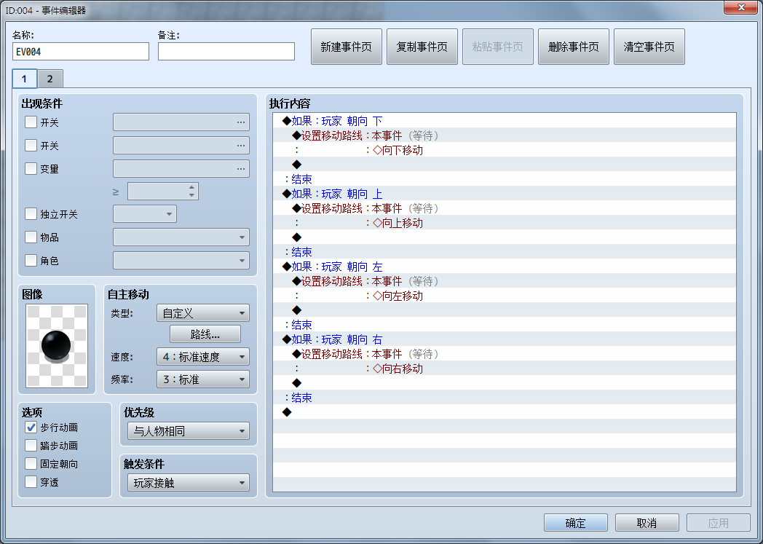
Task: Select line 如果:玩家 朝向 上
Action: point(504,194)
